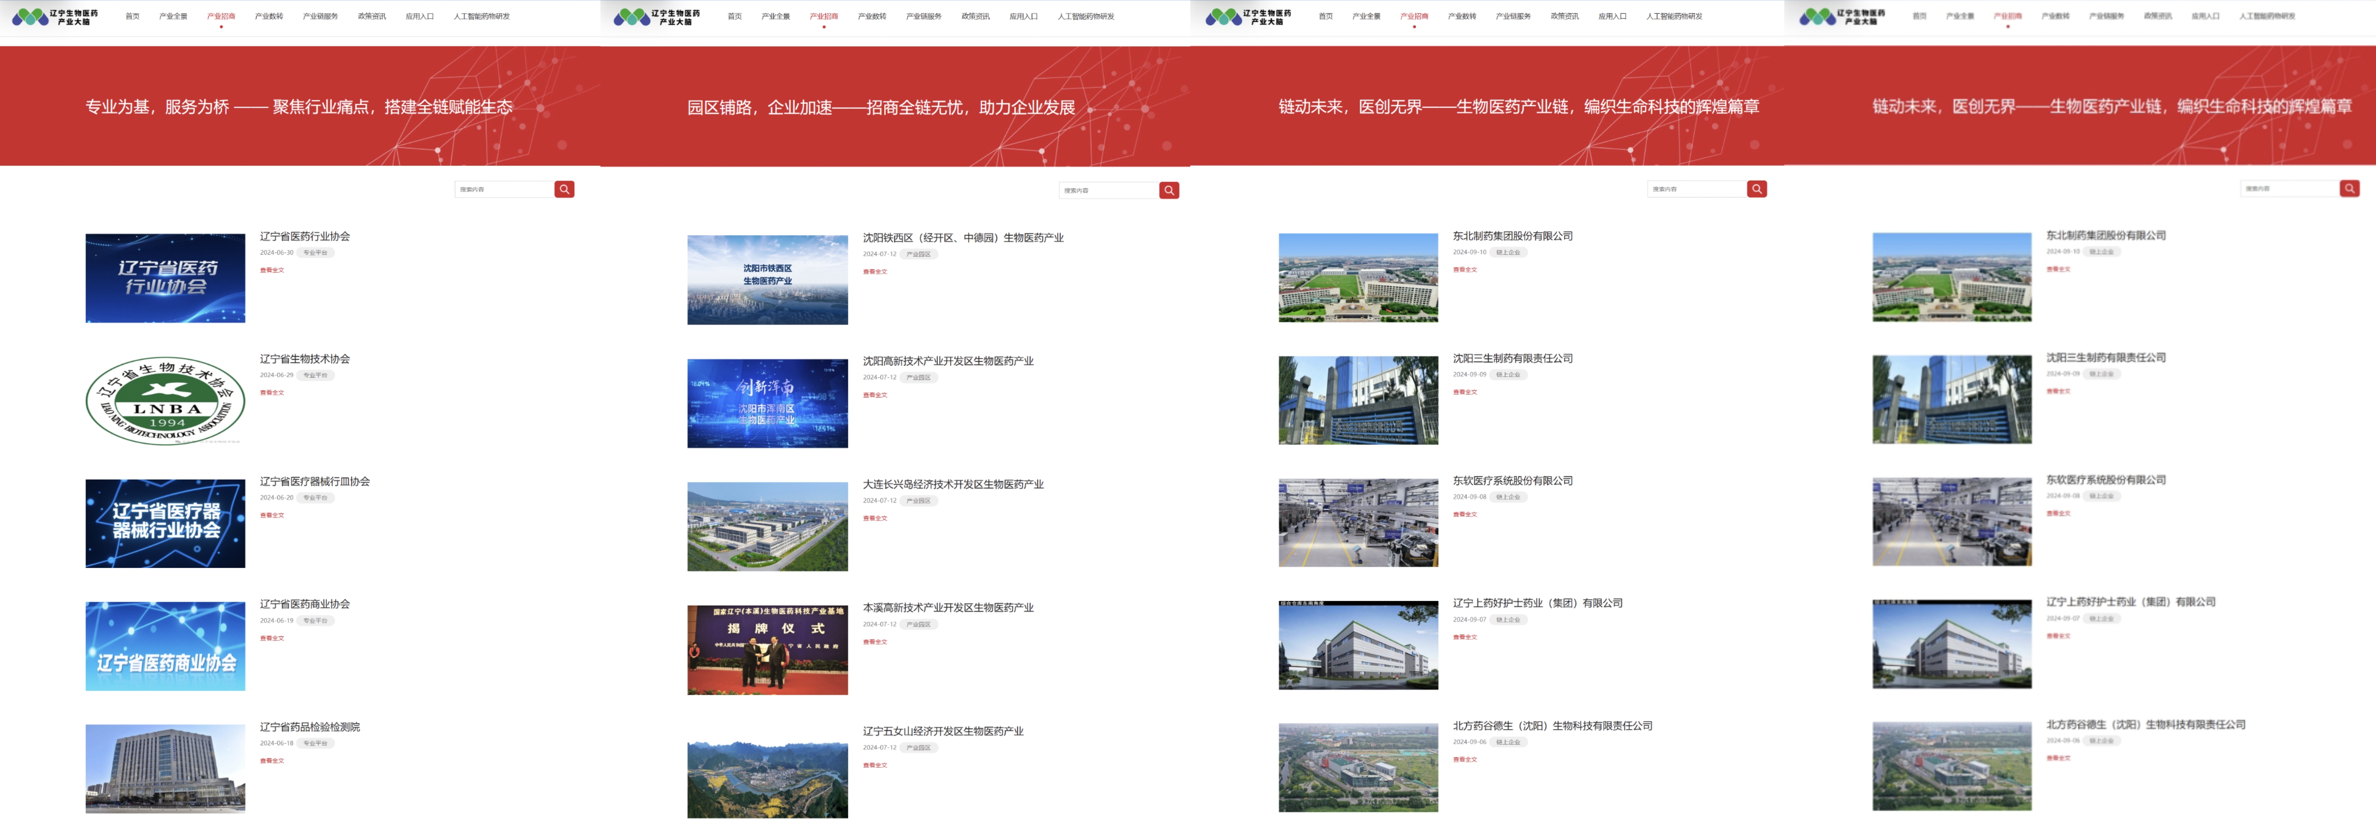Click the search icon on the blurred 链动未来 page
Screen dimensions: 2376x827
pyautogui.click(x=2349, y=188)
